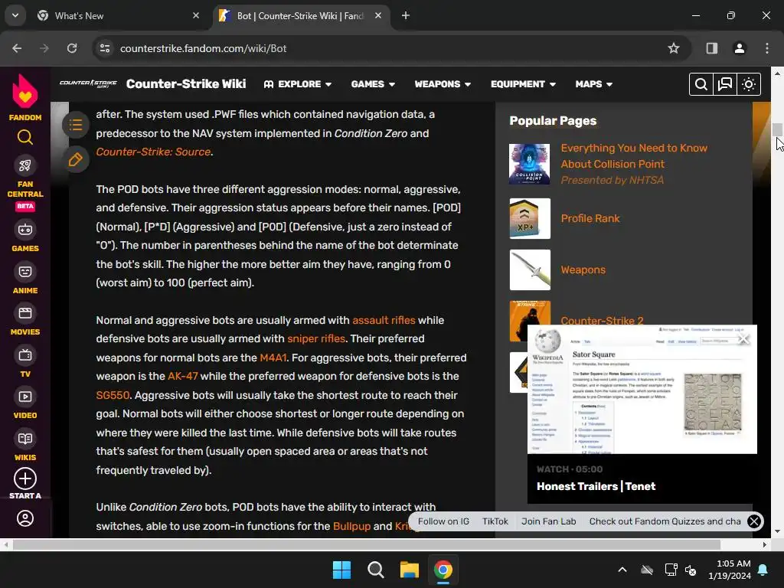Open Anime icon in Fandom sidebar

point(25,272)
